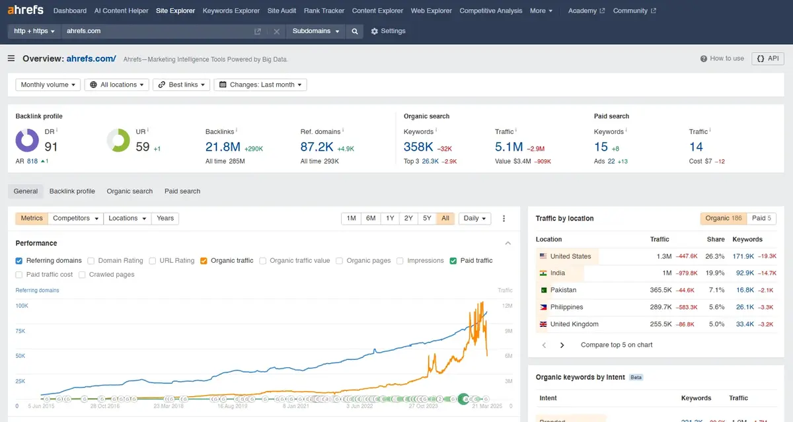Click the DR donut chart
The width and height of the screenshot is (793, 422).
click(27, 140)
